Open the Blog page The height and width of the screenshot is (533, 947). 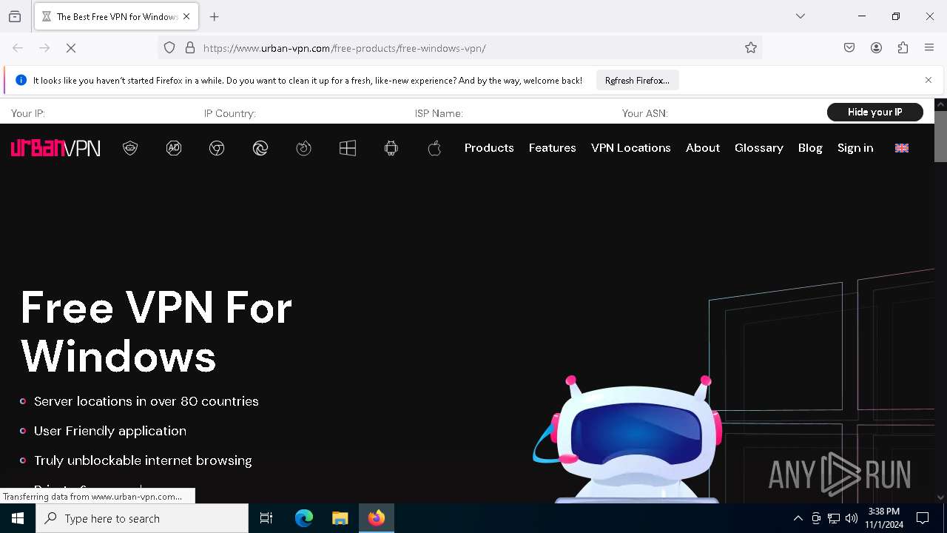point(810,148)
